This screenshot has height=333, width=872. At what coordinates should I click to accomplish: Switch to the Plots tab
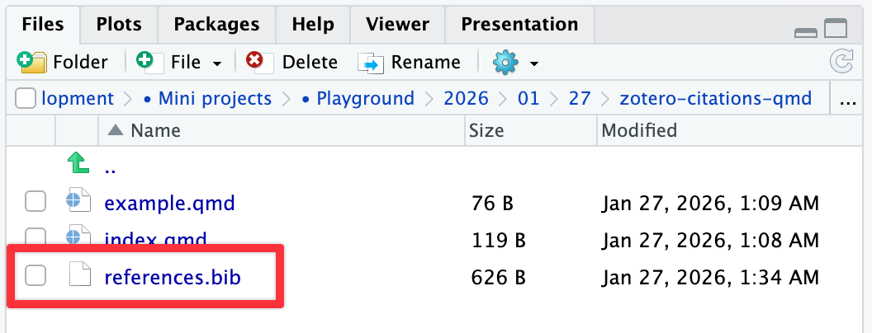(x=119, y=24)
